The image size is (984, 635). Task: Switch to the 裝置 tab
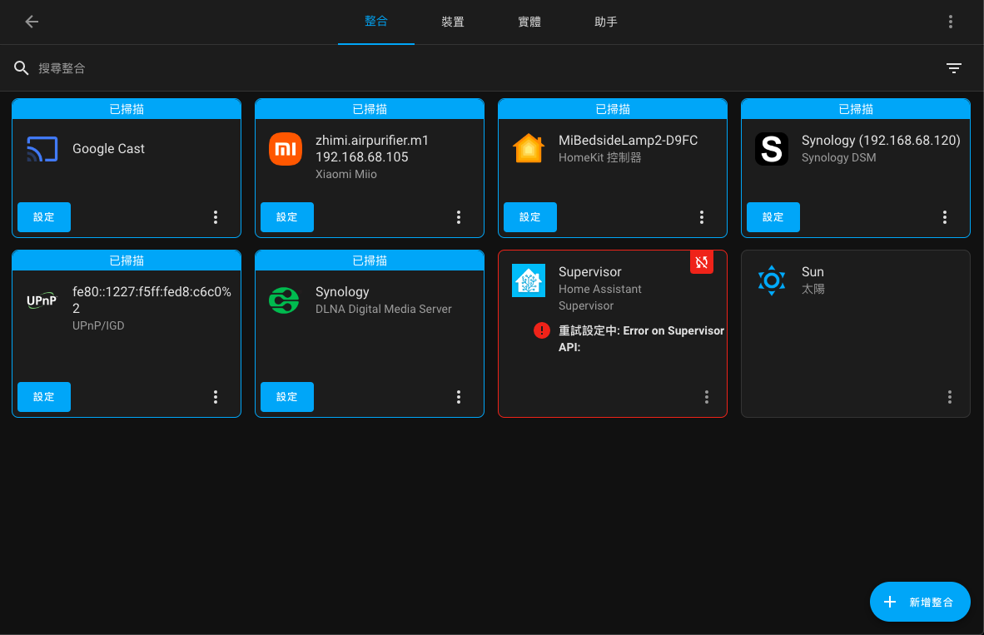coord(453,22)
